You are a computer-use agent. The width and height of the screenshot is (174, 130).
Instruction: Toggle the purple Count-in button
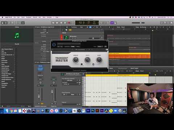click(x=112, y=23)
